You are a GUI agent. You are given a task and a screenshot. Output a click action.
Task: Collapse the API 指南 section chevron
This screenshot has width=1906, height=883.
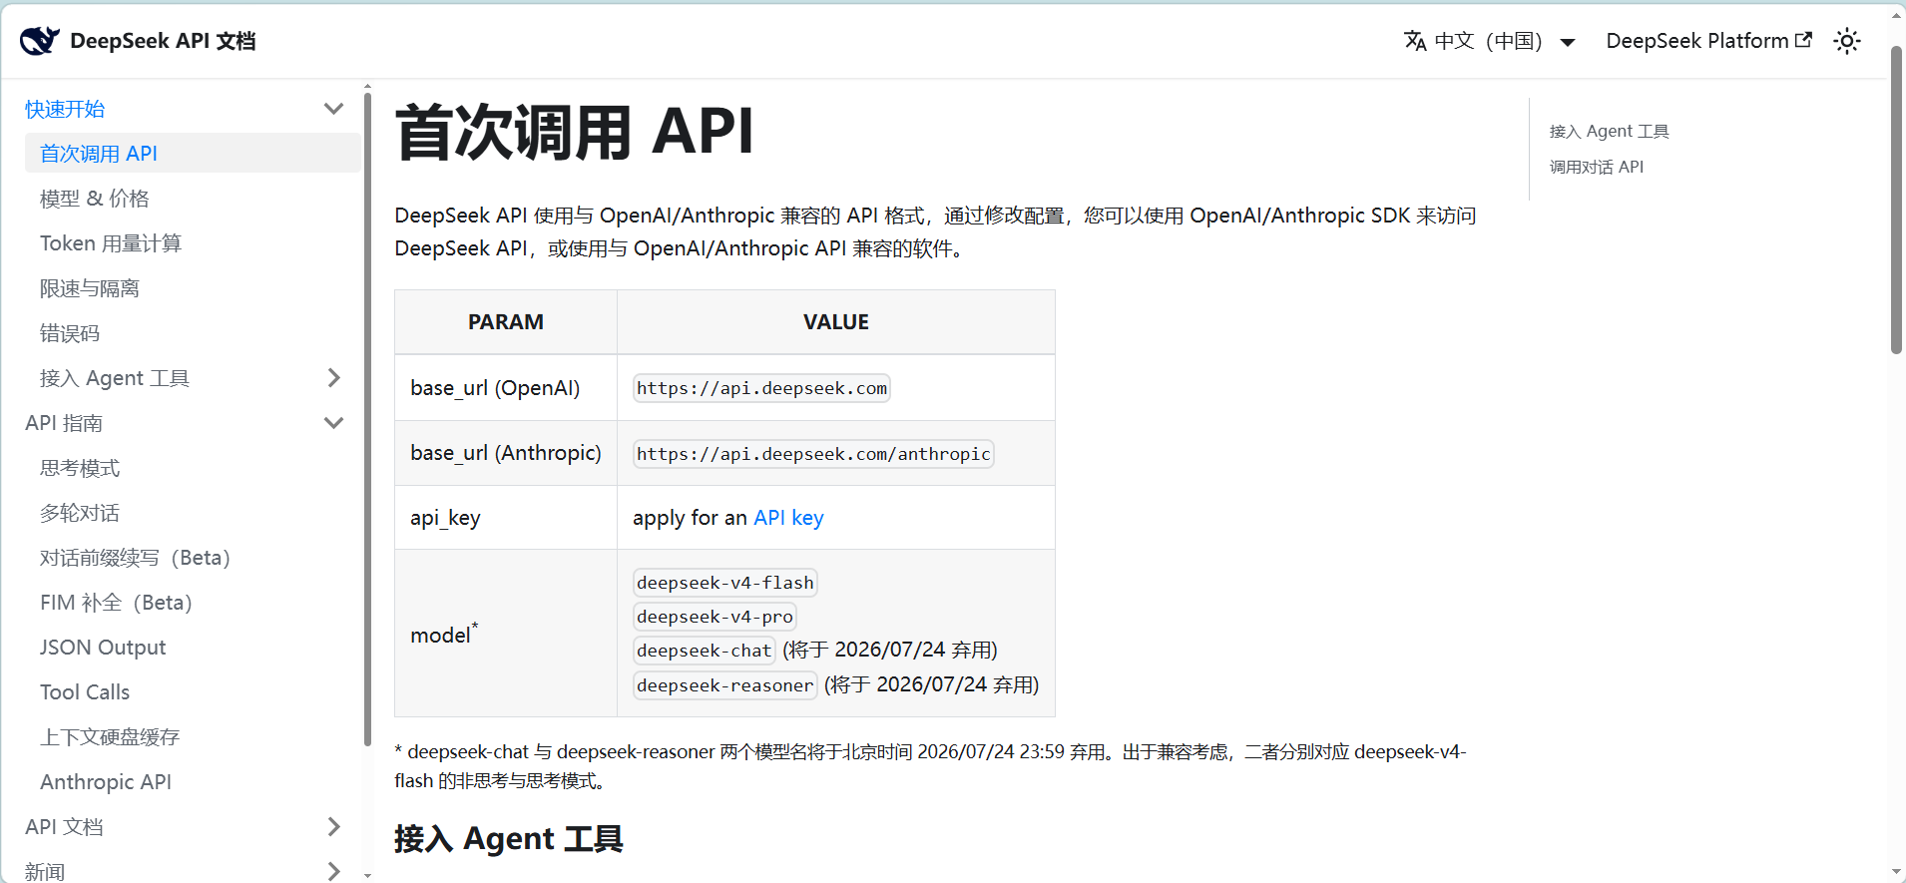333,423
